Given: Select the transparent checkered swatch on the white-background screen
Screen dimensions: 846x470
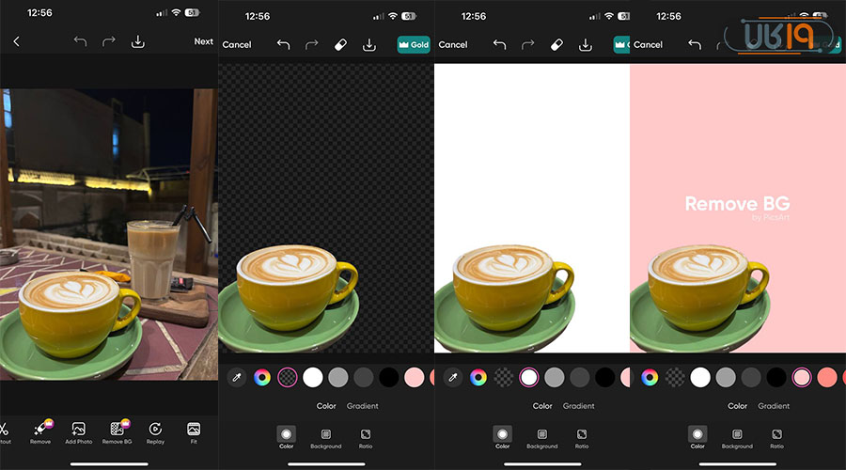Looking at the screenshot, I should point(504,377).
